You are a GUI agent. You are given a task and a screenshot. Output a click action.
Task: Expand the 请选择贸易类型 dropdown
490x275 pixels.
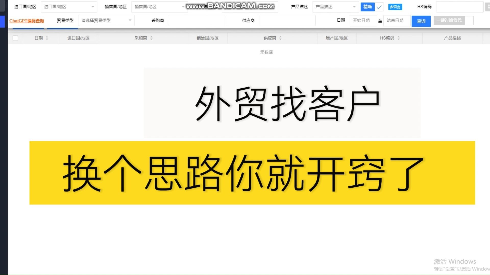tap(106, 20)
